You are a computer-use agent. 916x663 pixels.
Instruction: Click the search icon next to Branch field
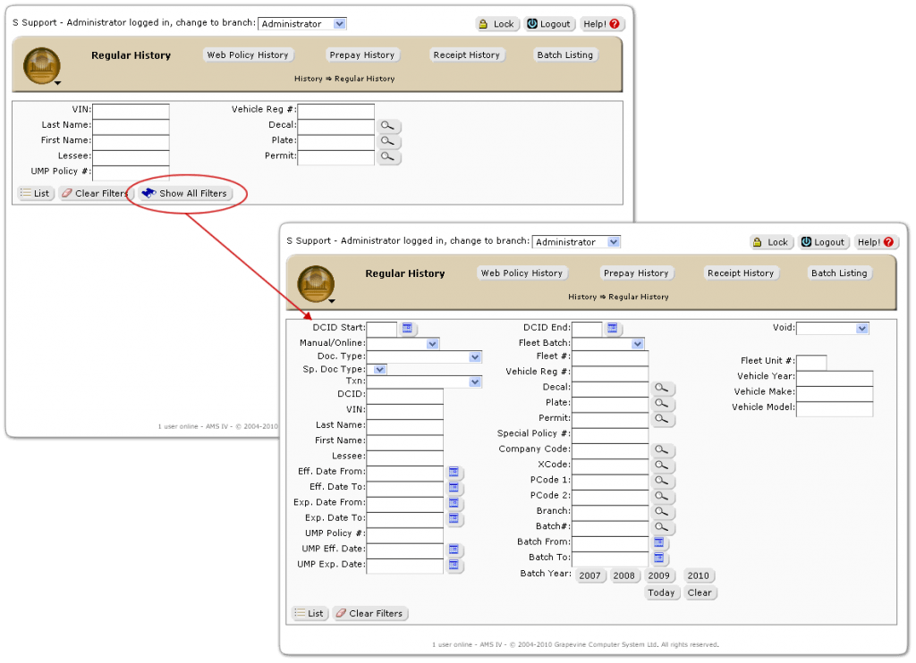coord(663,512)
